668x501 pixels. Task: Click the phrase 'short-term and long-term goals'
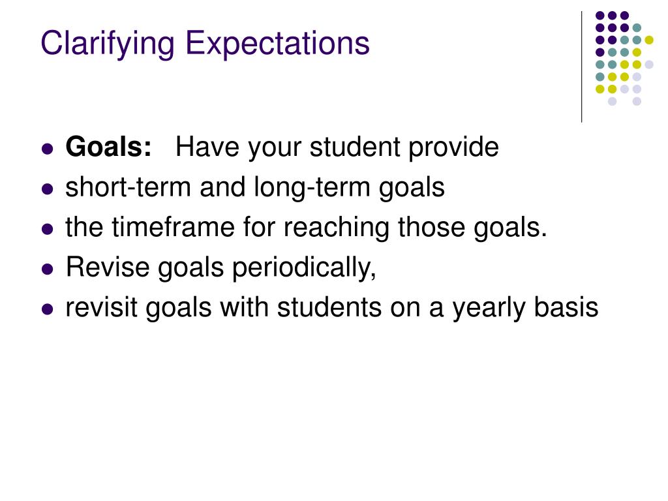(255, 187)
